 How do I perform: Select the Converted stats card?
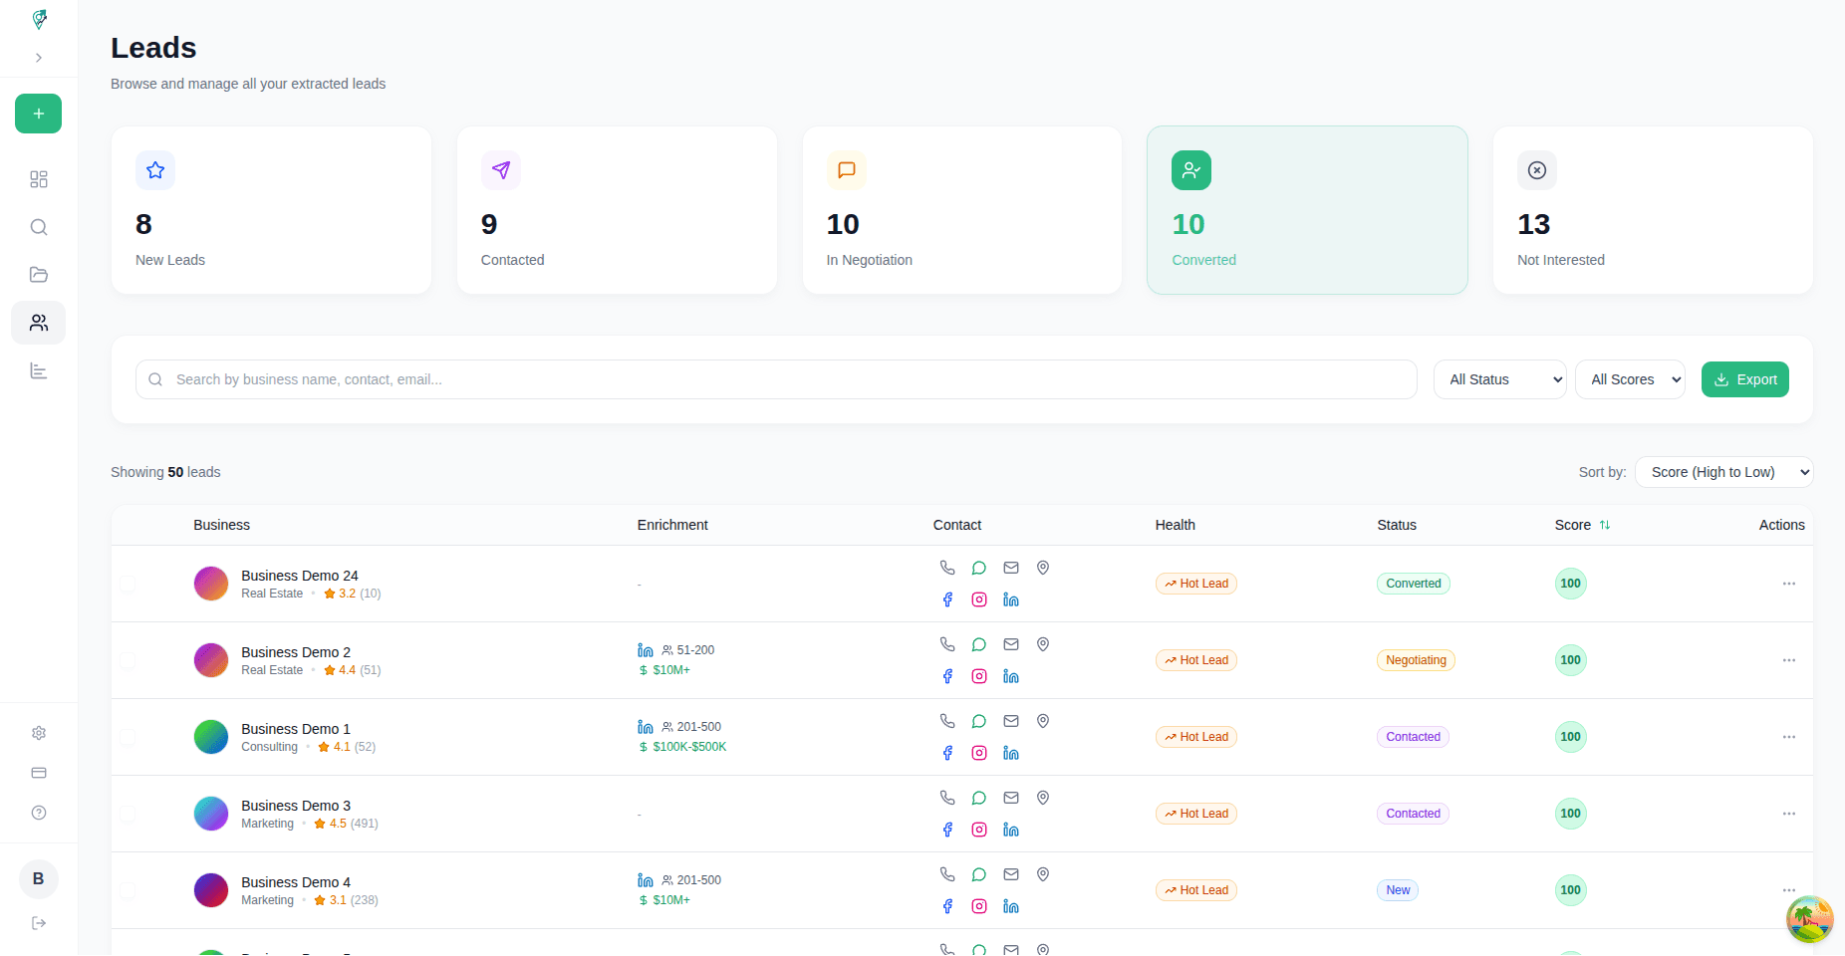pos(1307,210)
